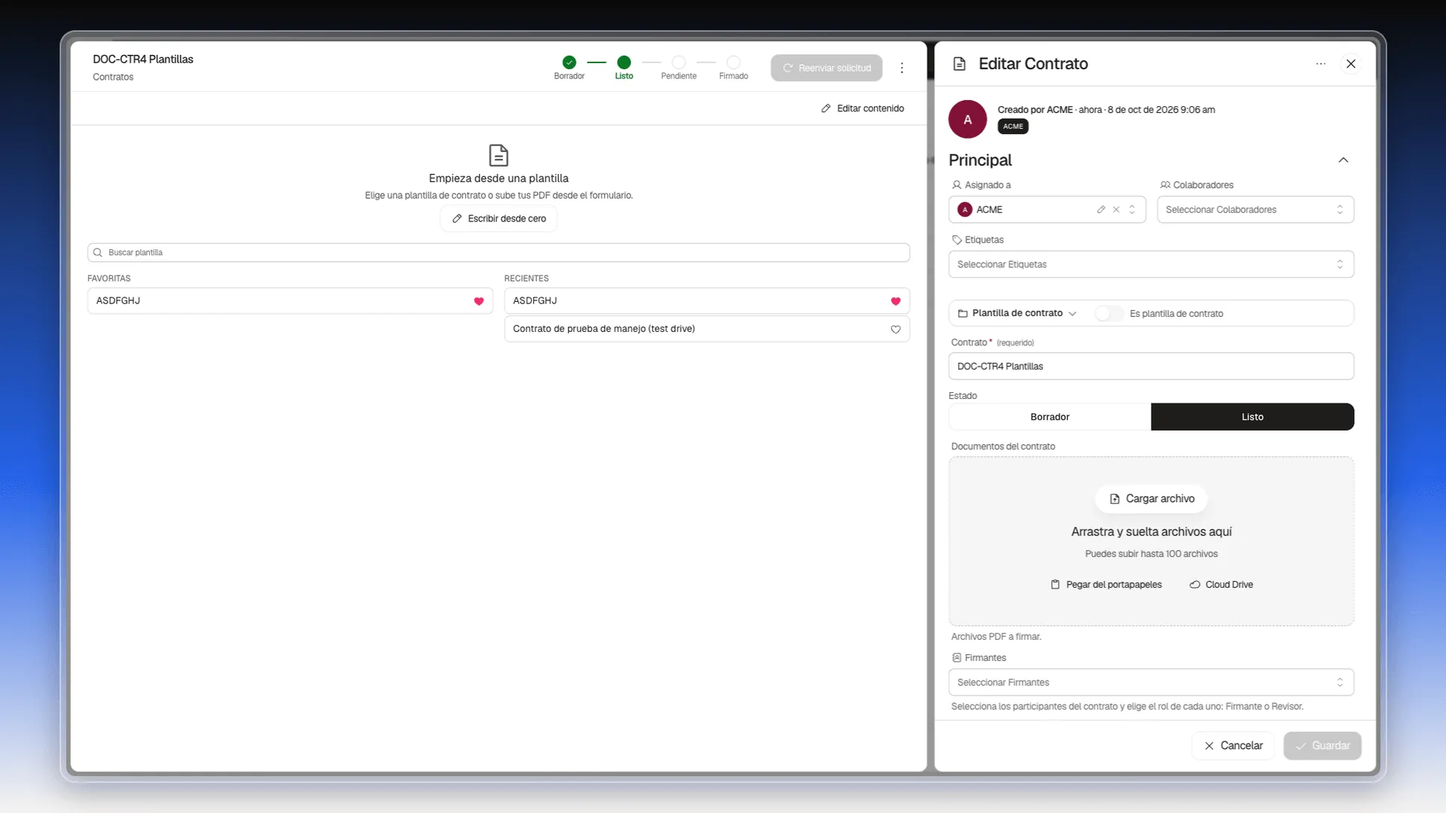The height and width of the screenshot is (813, 1446).
Task: Toggle the heart on ASDFGHJ under Recientes
Action: tap(895, 301)
